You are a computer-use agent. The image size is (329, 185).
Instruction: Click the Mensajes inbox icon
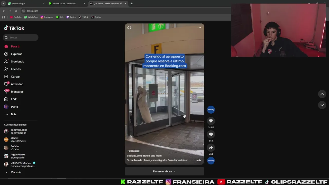tap(6, 92)
